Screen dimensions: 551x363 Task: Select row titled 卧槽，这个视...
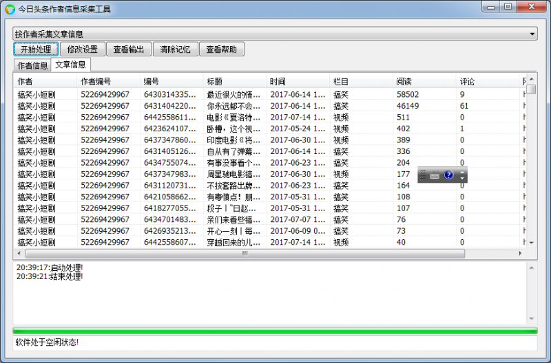[x=269, y=129]
